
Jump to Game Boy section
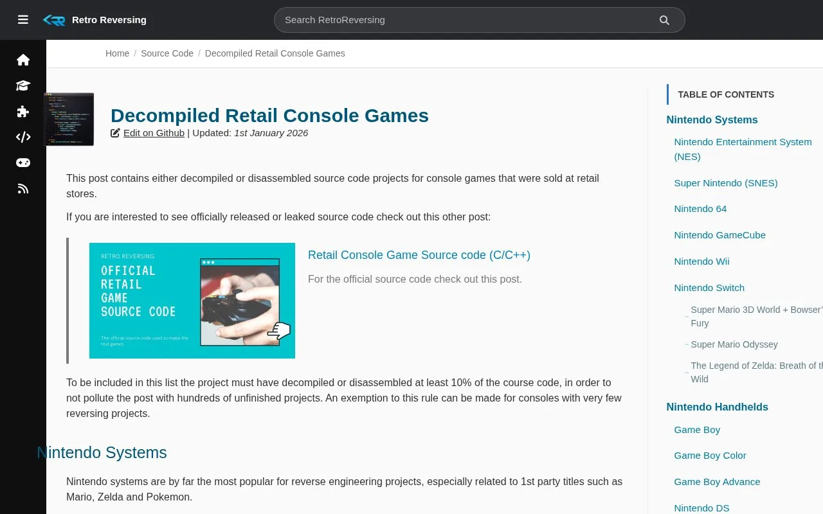tap(697, 430)
